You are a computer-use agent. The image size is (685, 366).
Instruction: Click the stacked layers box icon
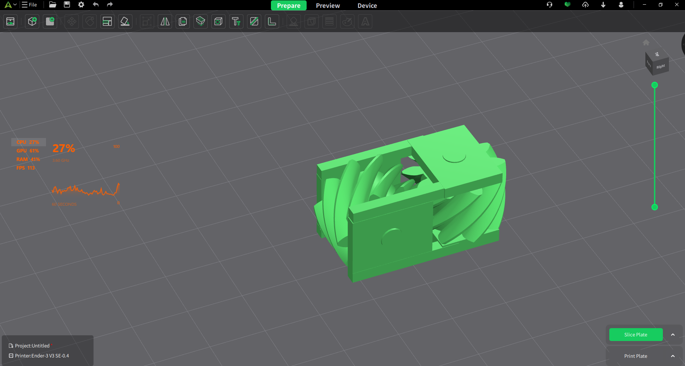[x=201, y=22]
